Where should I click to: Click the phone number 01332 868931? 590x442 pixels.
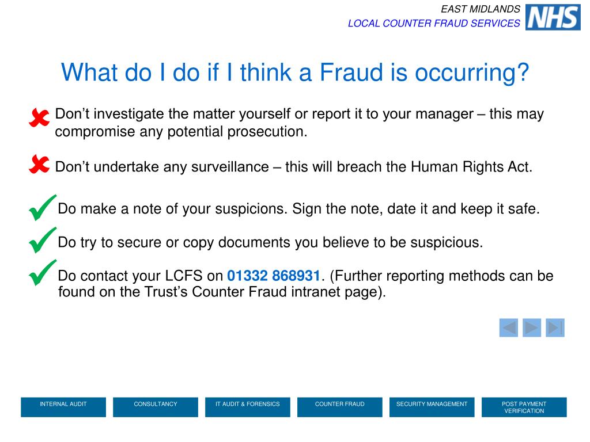pyautogui.click(x=274, y=276)
